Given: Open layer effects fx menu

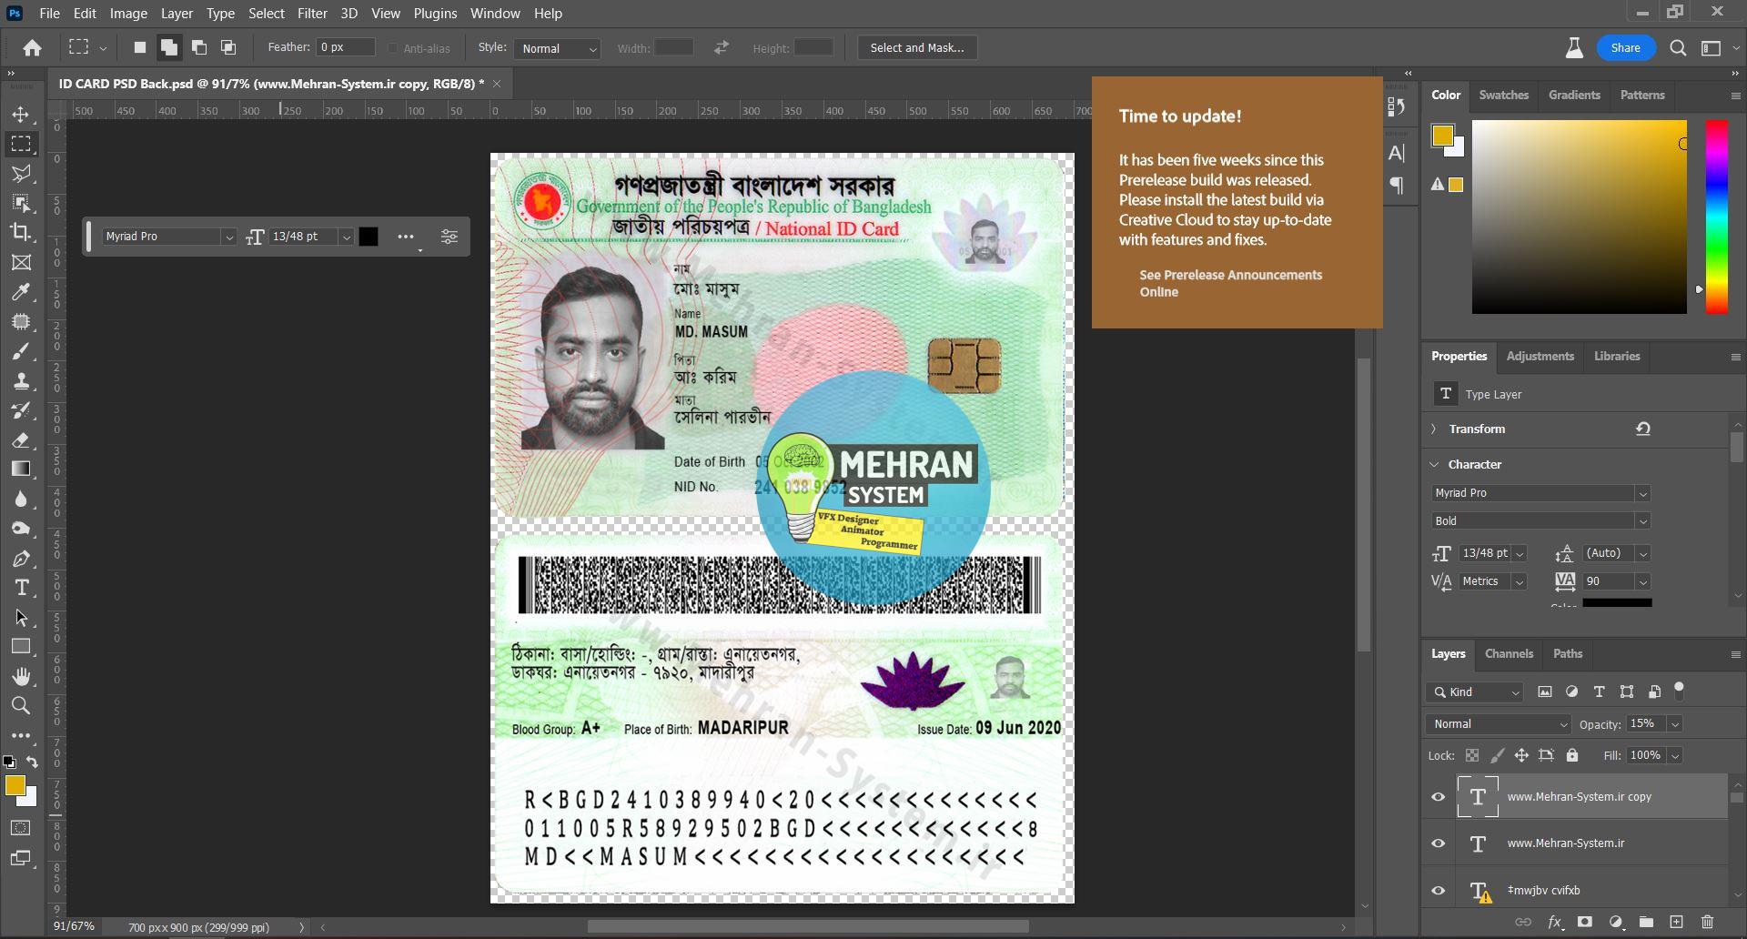Looking at the screenshot, I should click(1555, 922).
